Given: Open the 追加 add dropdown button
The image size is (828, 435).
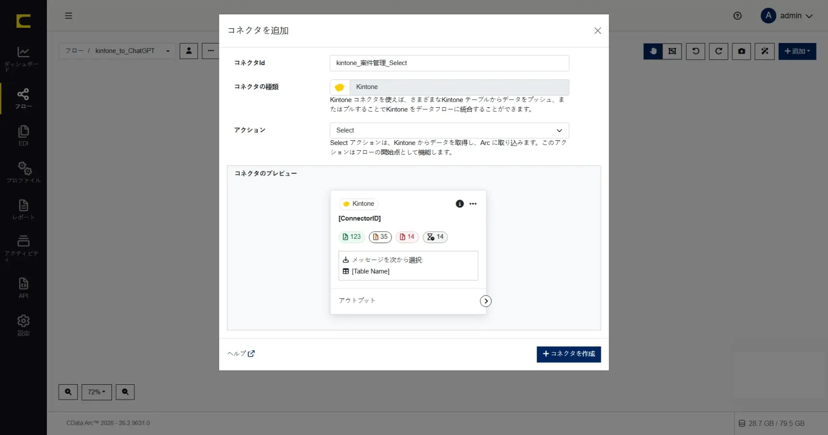Looking at the screenshot, I should tap(797, 51).
